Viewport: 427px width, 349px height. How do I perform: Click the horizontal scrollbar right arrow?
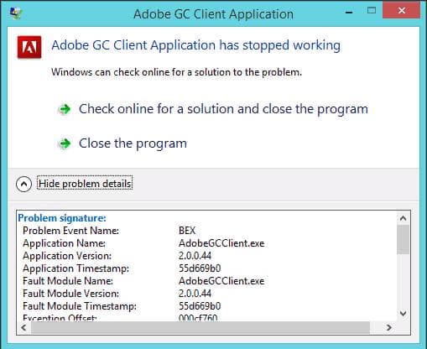pos(389,327)
